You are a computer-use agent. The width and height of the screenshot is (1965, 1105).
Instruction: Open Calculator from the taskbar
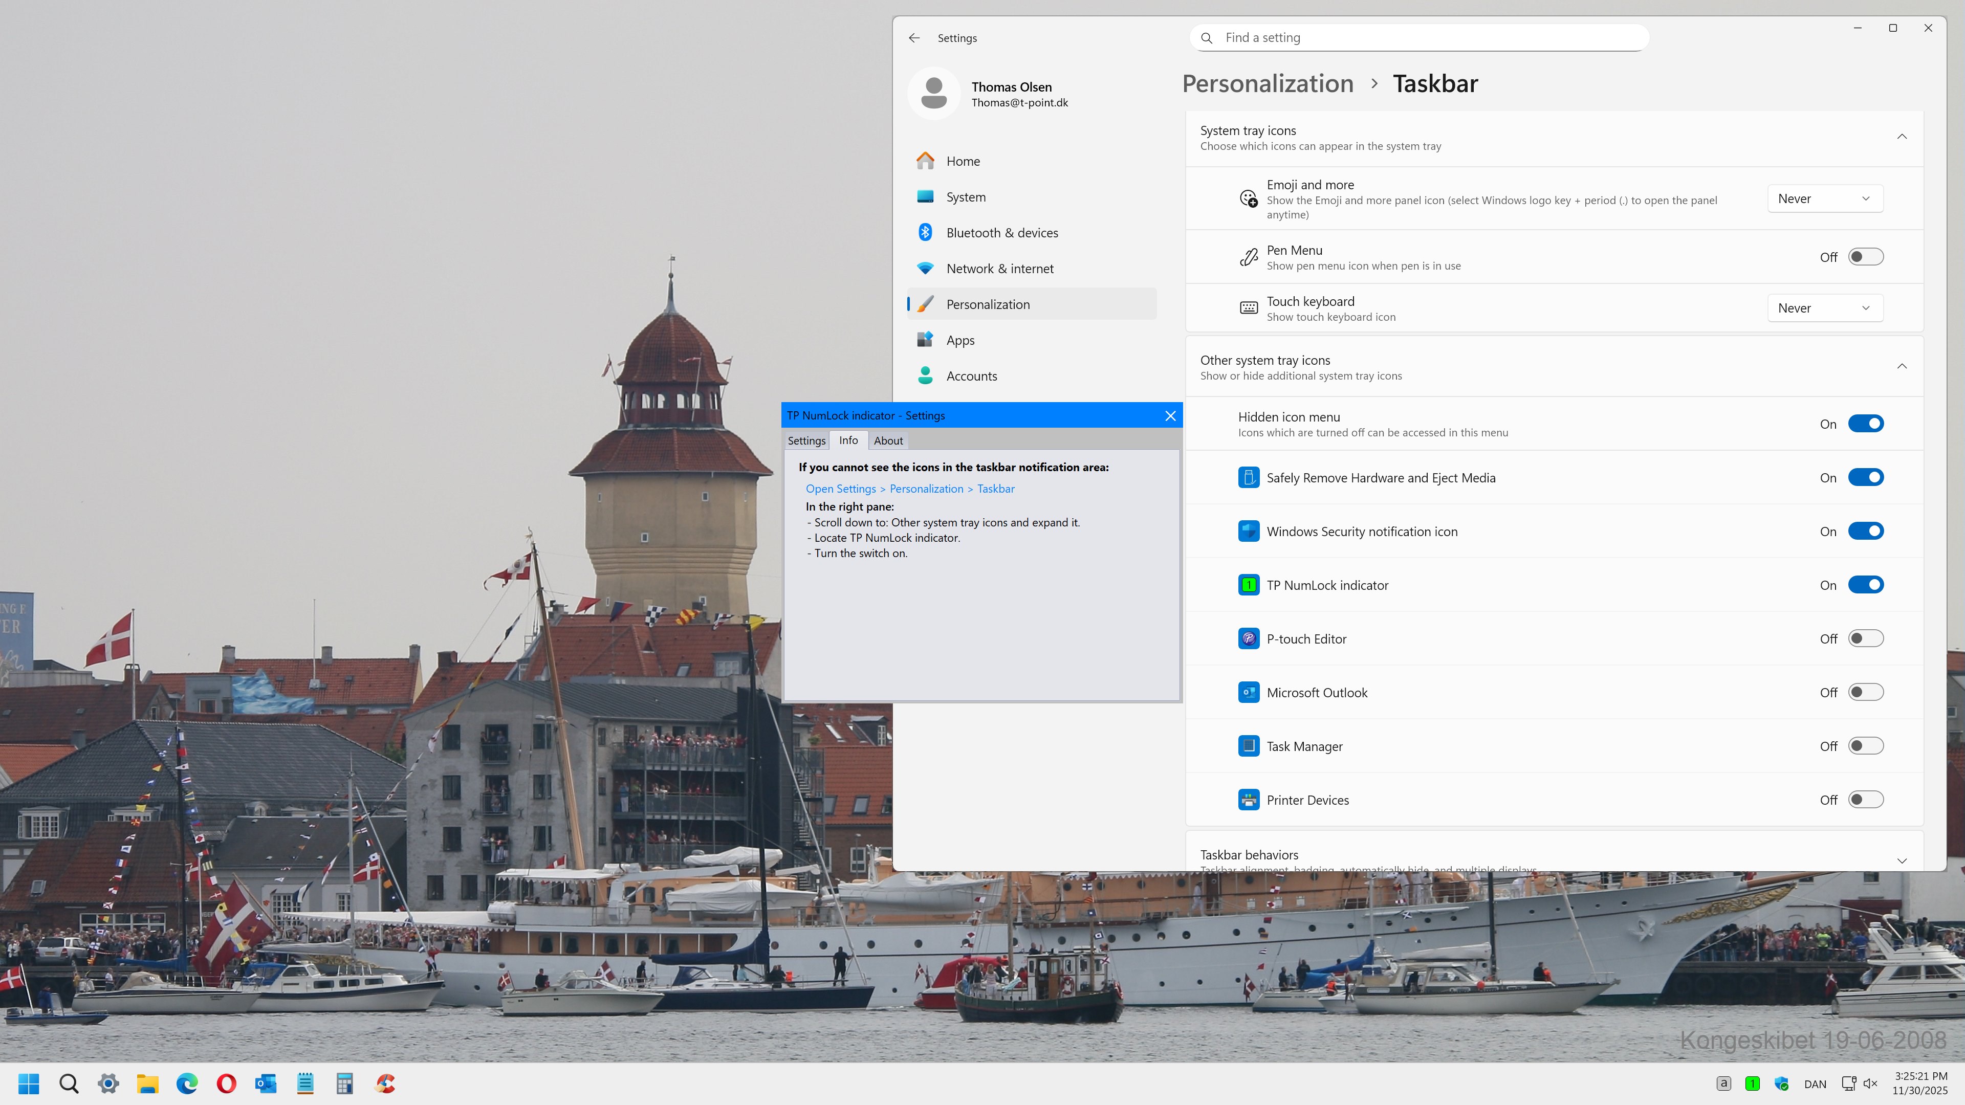(x=344, y=1084)
